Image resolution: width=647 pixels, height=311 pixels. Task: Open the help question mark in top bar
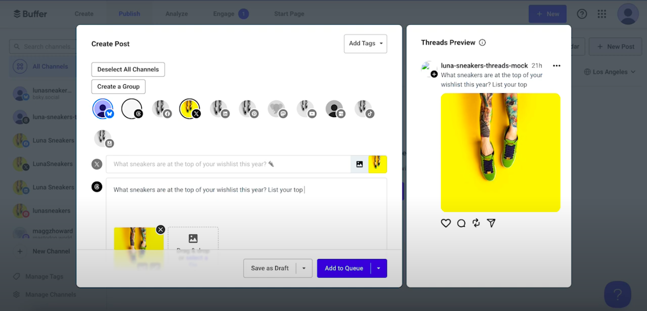tap(582, 14)
